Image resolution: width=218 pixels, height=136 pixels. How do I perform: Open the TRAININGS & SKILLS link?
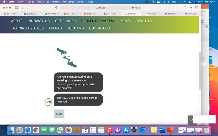click(x=27, y=28)
